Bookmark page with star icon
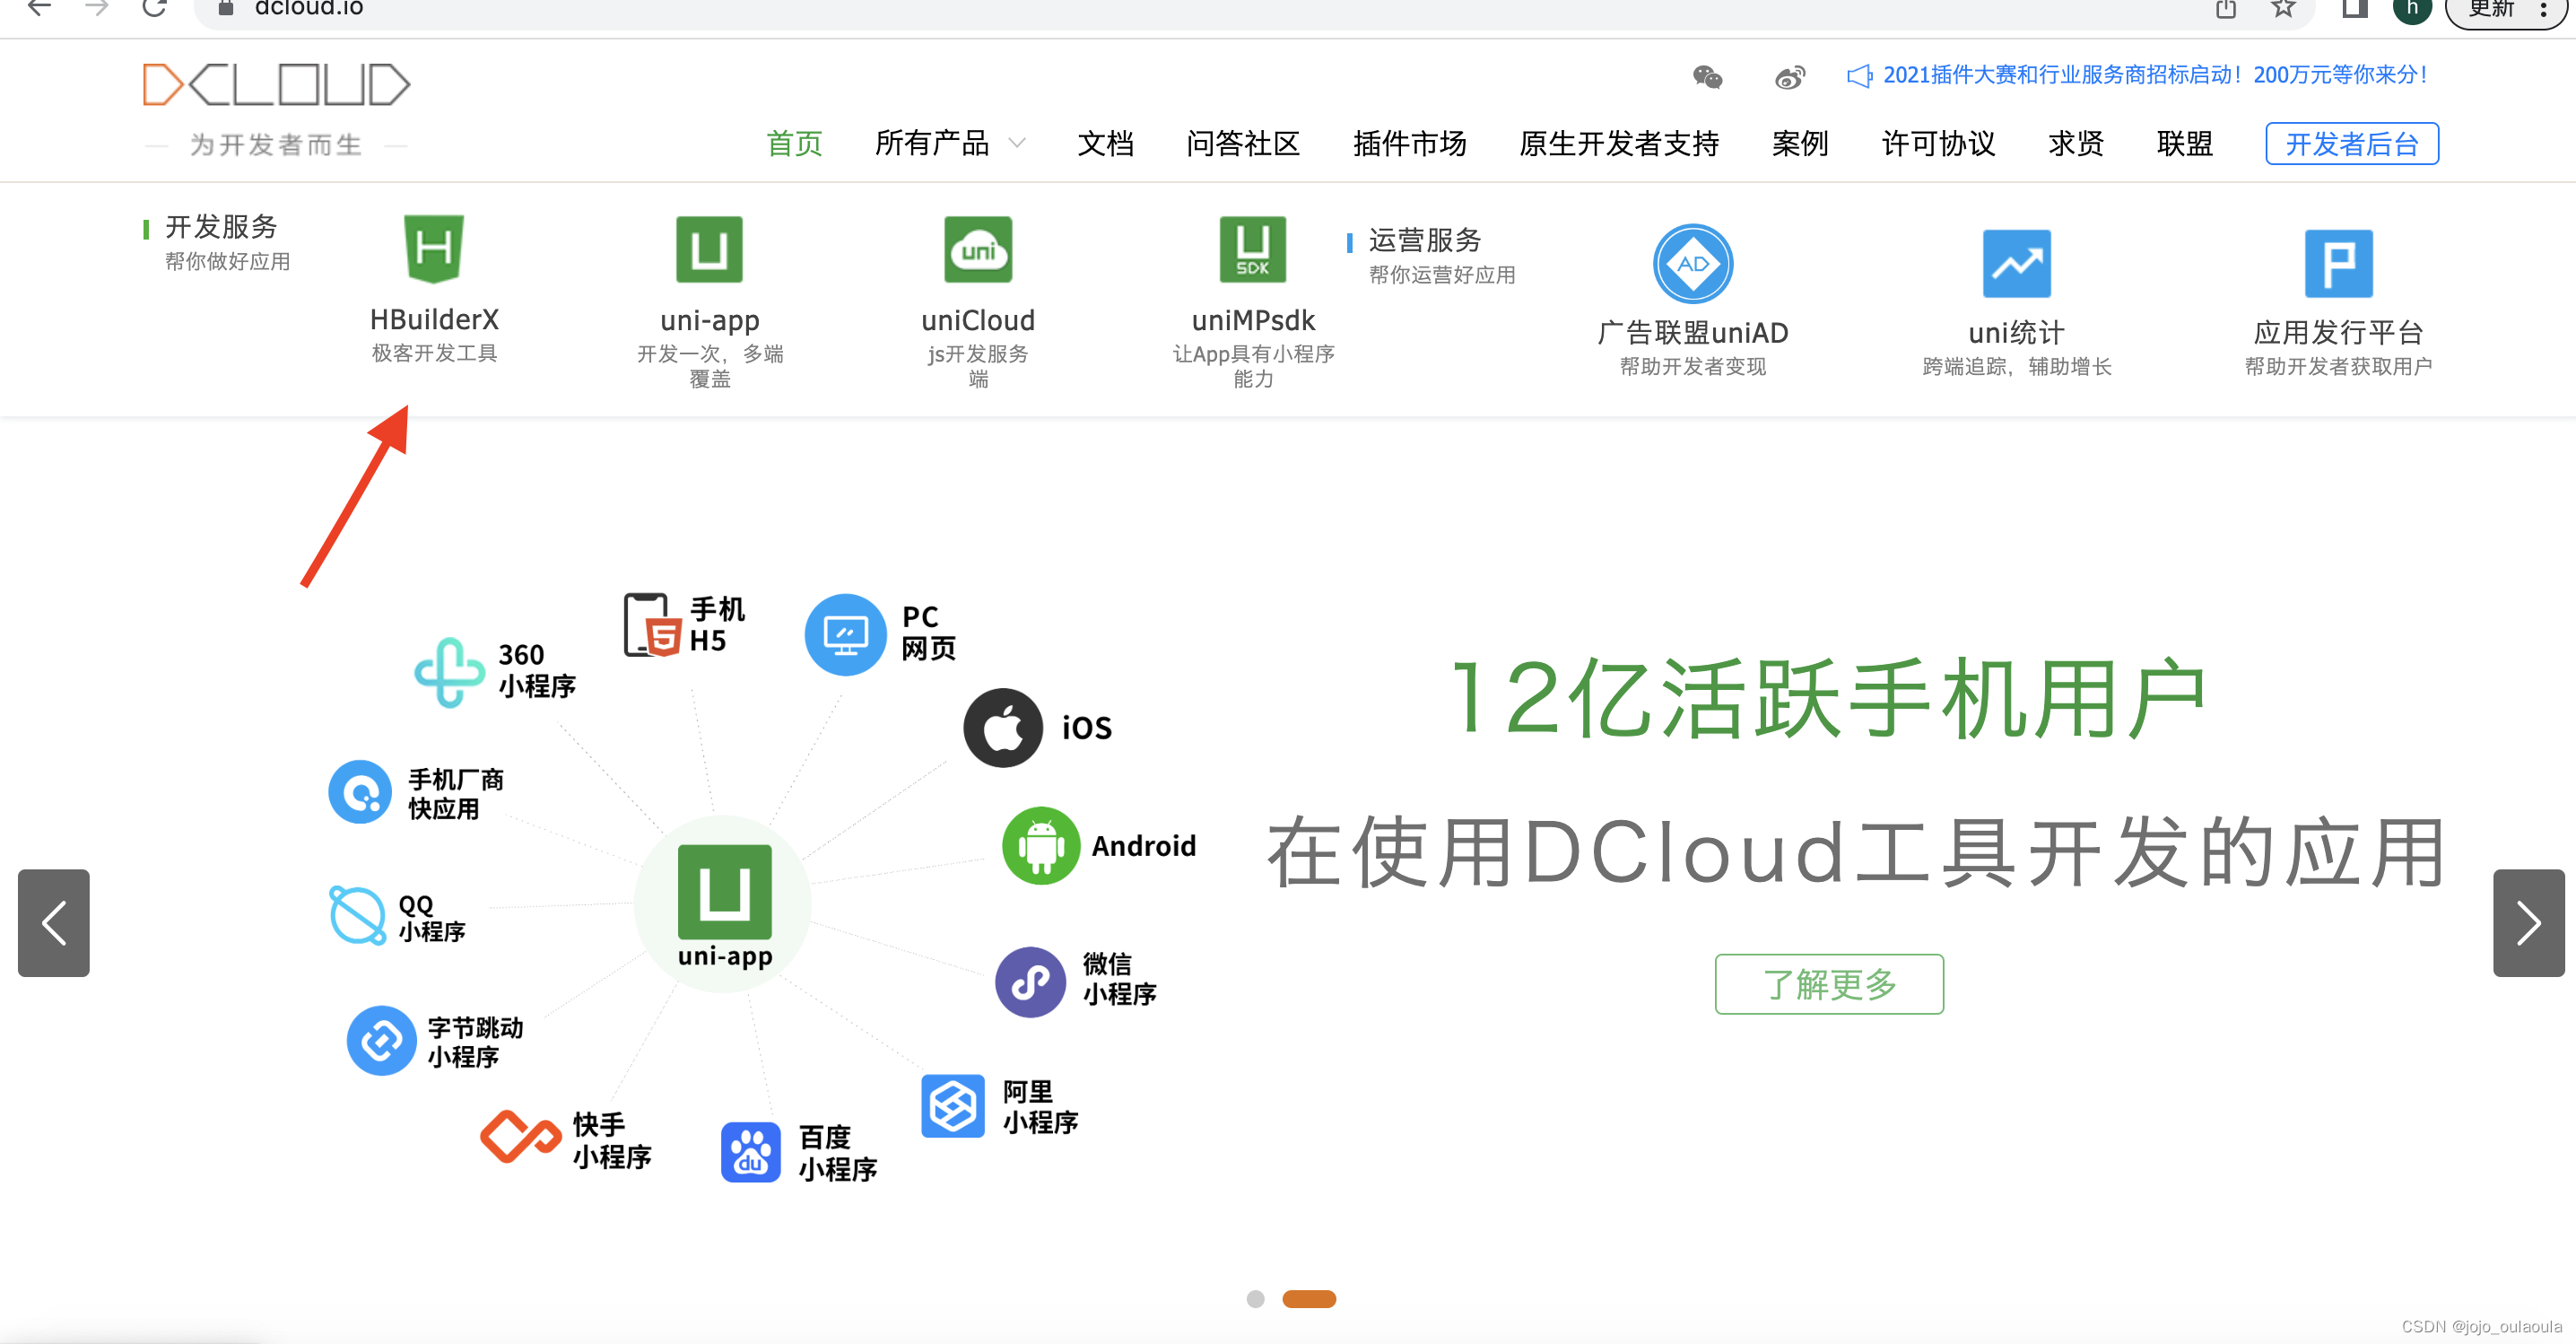Image resolution: width=2576 pixels, height=1344 pixels. (2282, 9)
